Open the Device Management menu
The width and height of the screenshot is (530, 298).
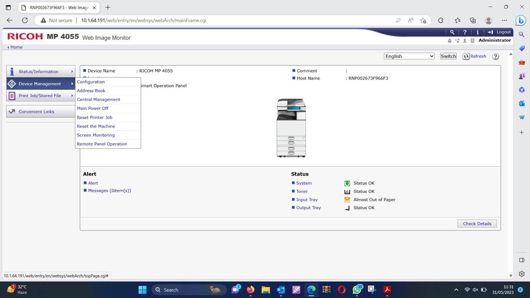point(41,84)
